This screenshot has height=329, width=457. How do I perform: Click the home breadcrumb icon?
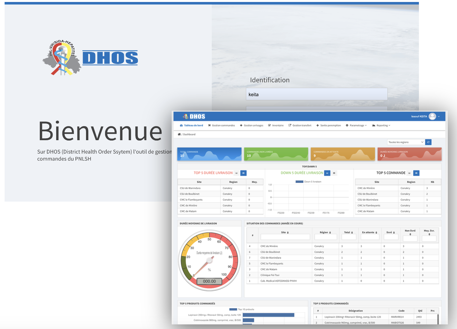179,134
